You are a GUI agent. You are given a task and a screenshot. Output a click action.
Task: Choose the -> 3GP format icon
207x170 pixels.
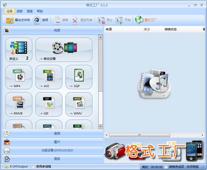[x=79, y=77]
